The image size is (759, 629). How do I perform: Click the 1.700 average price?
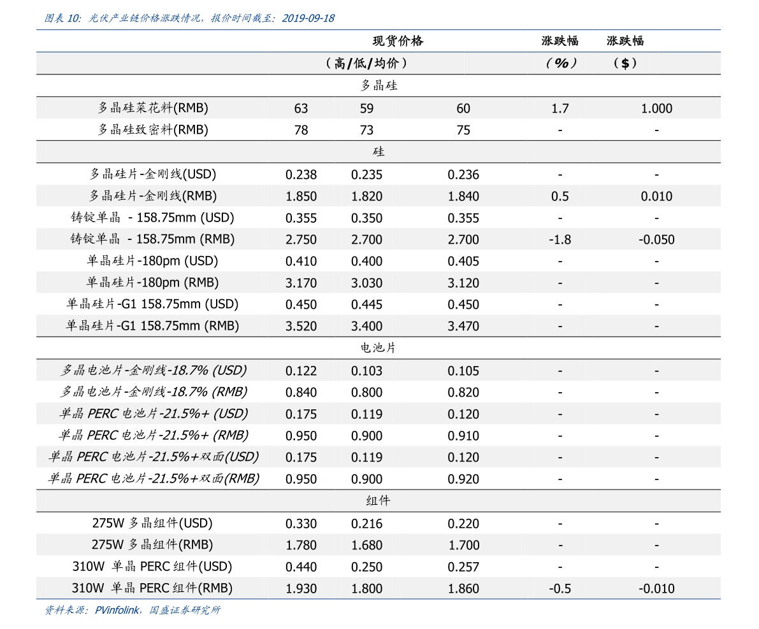463,546
